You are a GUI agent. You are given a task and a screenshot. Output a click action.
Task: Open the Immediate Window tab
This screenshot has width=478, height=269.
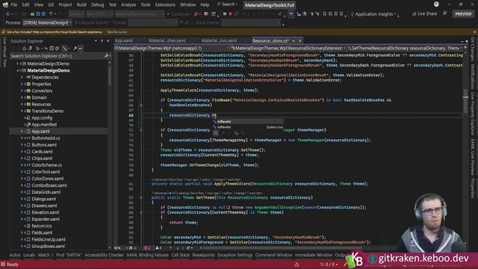pyautogui.click(x=314, y=255)
